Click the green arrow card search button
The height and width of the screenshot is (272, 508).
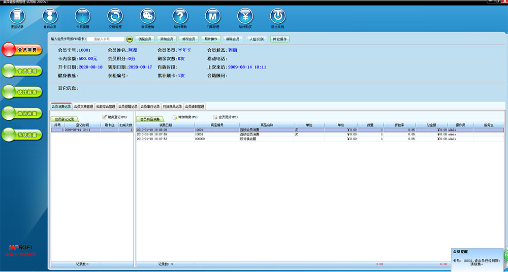pos(130,39)
